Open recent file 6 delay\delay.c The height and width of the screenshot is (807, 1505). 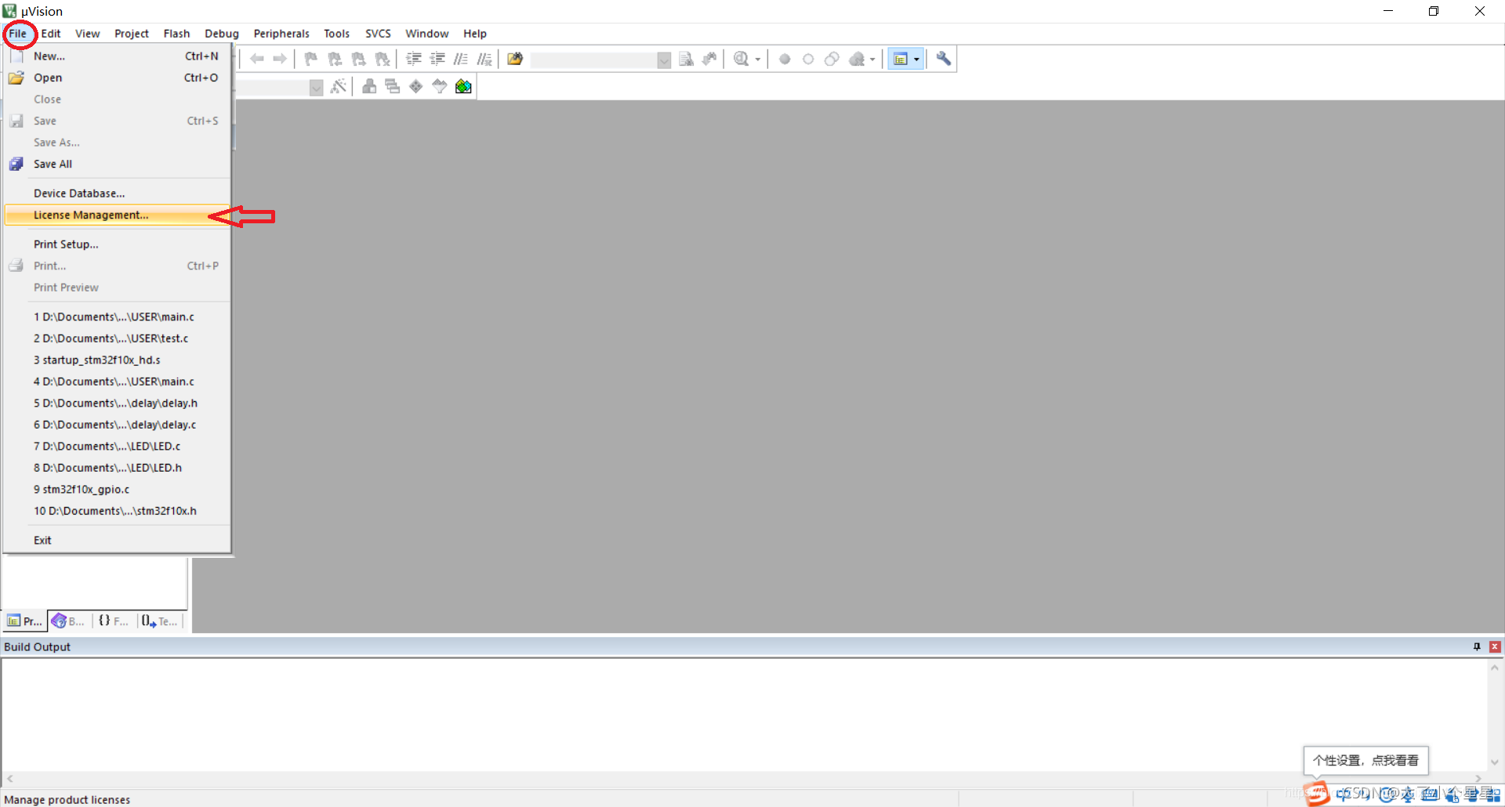[117, 425]
